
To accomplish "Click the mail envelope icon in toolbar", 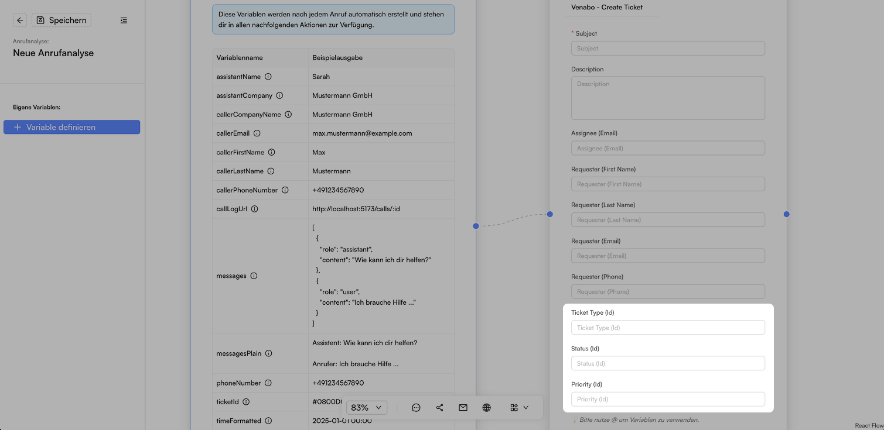I will pos(463,408).
